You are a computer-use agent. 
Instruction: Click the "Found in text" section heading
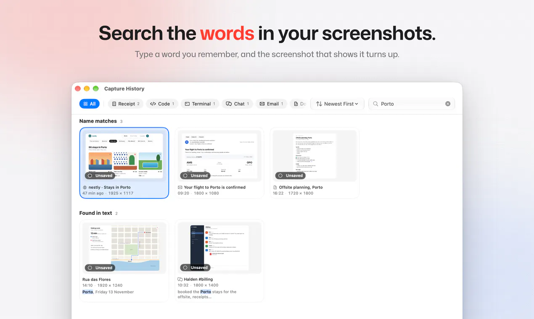(95, 213)
